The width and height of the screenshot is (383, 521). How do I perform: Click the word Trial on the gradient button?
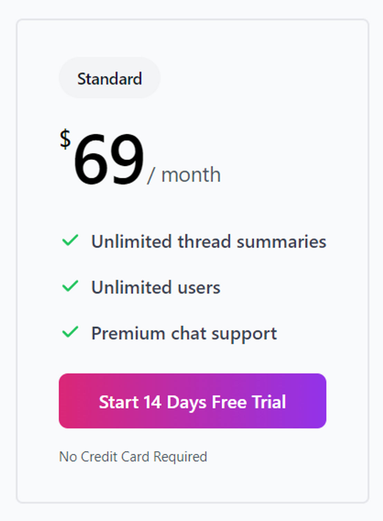(269, 402)
